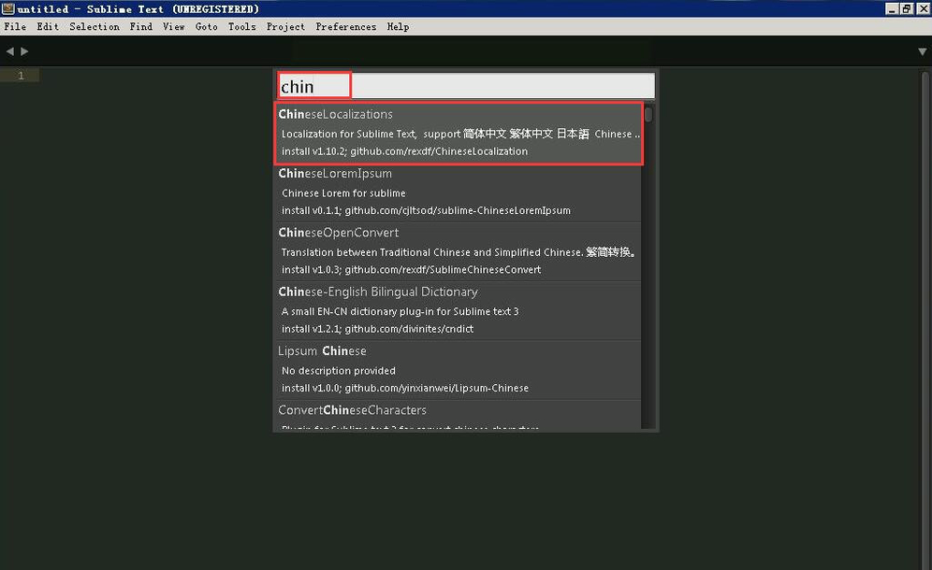Open the Goto menu
The width and height of the screenshot is (932, 570).
pyautogui.click(x=206, y=27)
